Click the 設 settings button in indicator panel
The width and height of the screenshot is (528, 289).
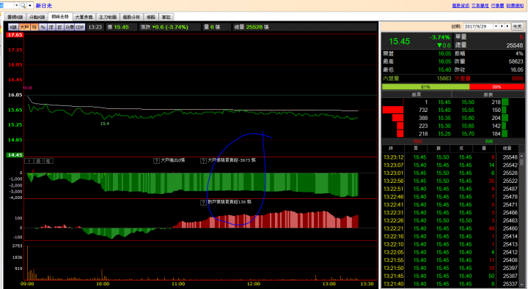(x=38, y=161)
